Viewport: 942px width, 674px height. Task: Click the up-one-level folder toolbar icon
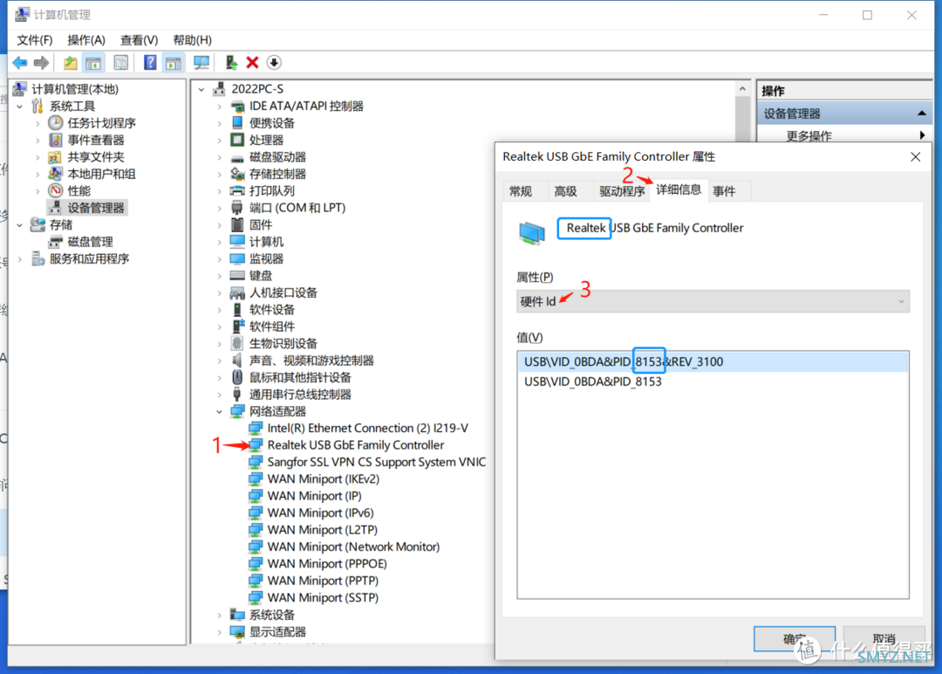pyautogui.click(x=71, y=63)
